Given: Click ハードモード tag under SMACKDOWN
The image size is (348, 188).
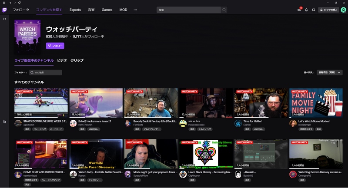Looking at the screenshot, I should 56,129.
